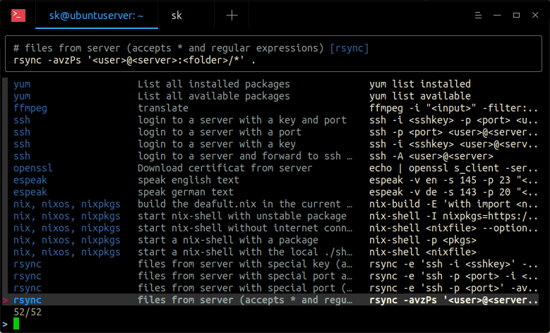Image resolution: width=550 pixels, height=333 pixels.
Task: Close the terminal window
Action: (527, 15)
